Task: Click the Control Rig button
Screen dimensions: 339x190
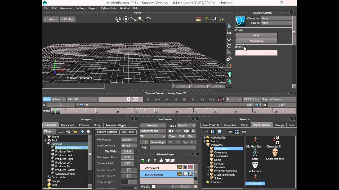Action: click(x=256, y=41)
